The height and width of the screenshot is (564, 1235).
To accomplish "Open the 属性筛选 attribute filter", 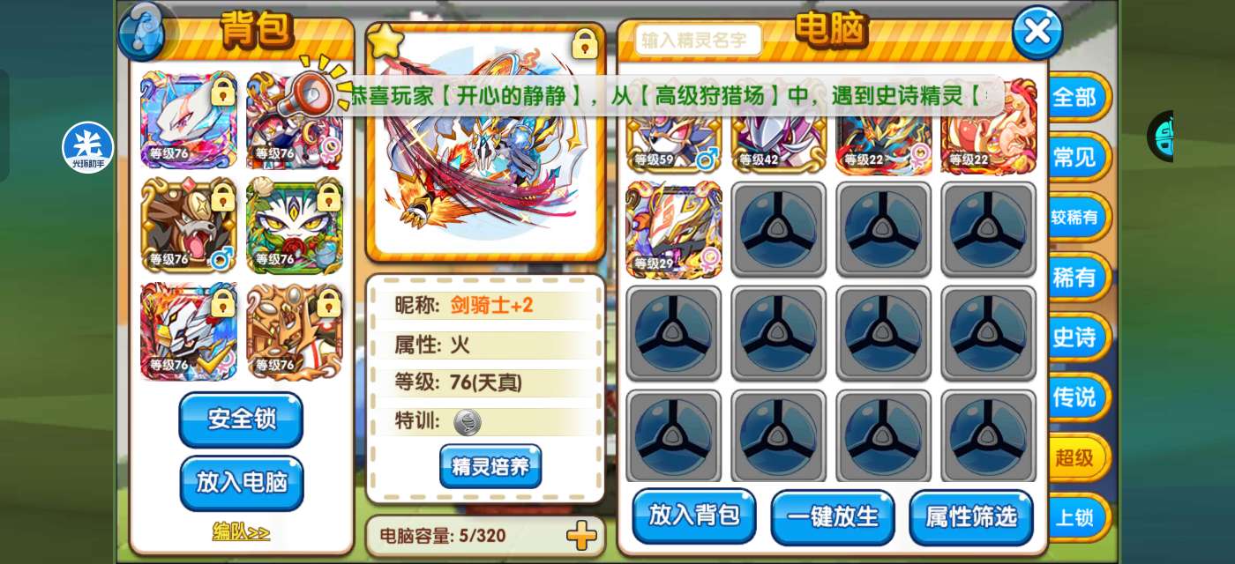I will [970, 516].
